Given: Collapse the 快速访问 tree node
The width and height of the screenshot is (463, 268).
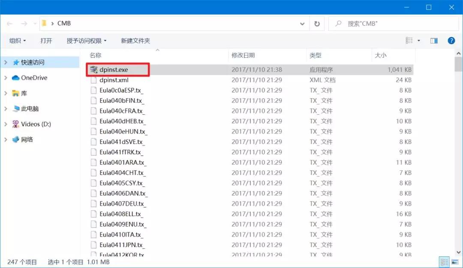Looking at the screenshot, I should coord(5,62).
